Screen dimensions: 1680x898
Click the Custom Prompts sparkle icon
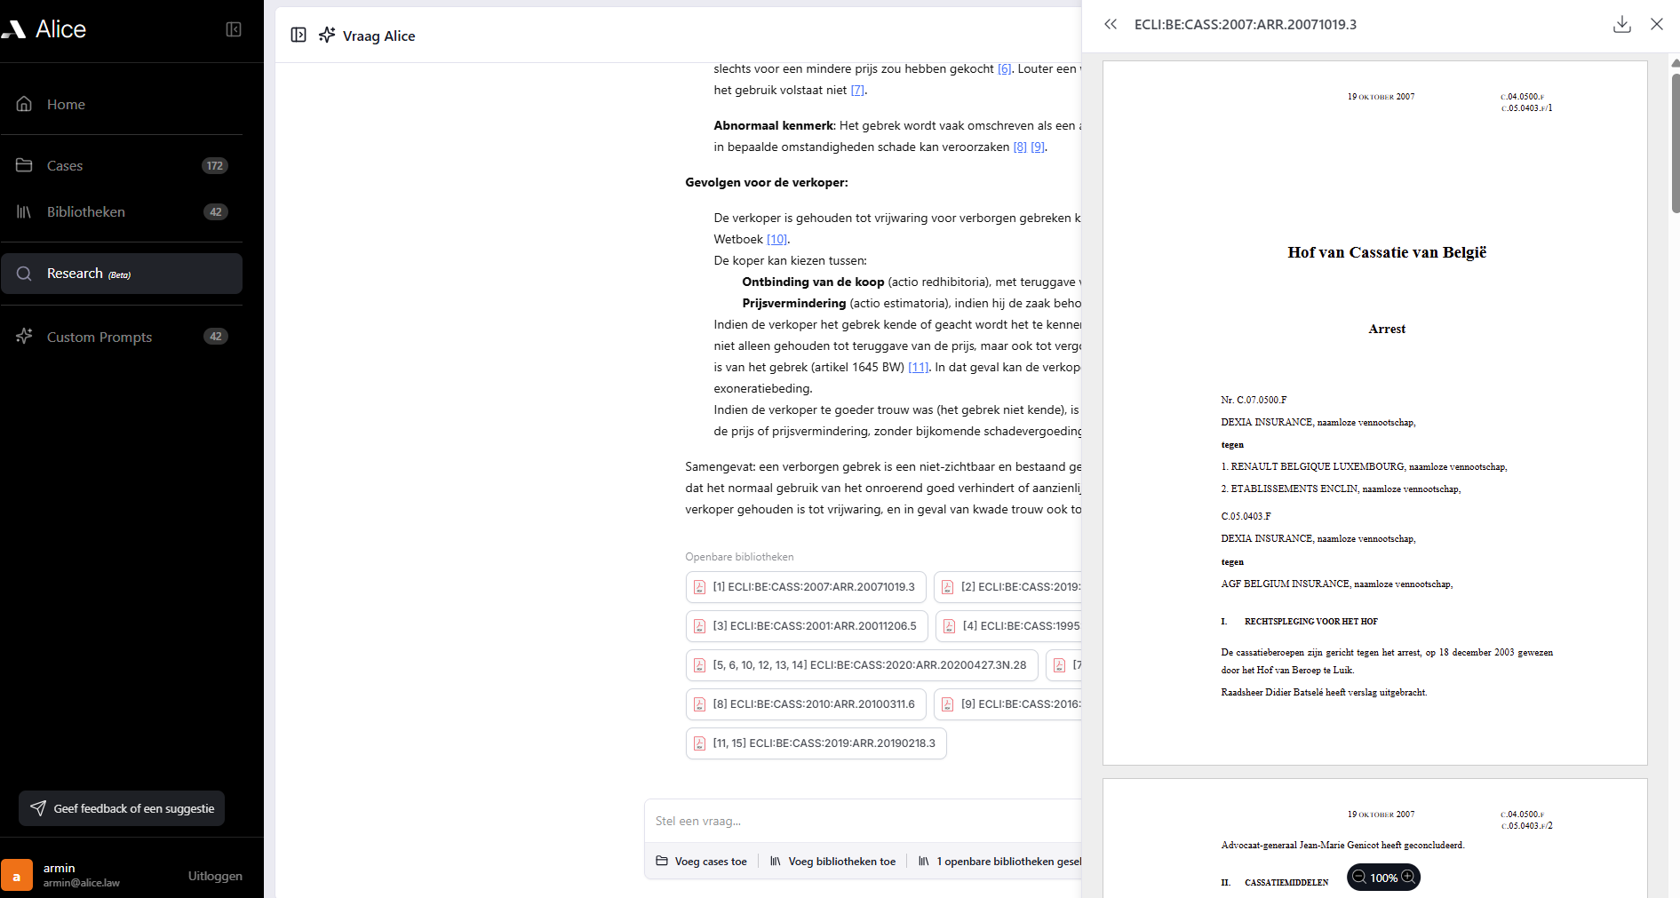pyautogui.click(x=24, y=337)
